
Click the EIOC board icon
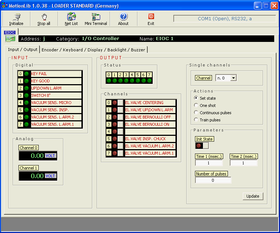tap(10, 39)
